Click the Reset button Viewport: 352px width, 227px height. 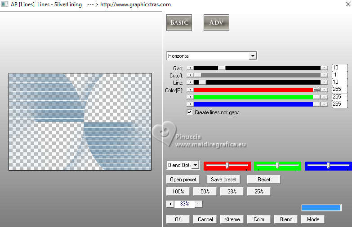[x=264, y=180]
